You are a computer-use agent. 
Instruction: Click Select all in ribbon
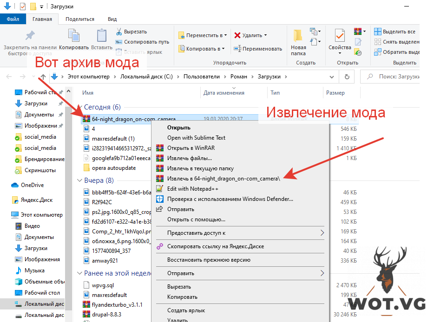[x=395, y=32]
